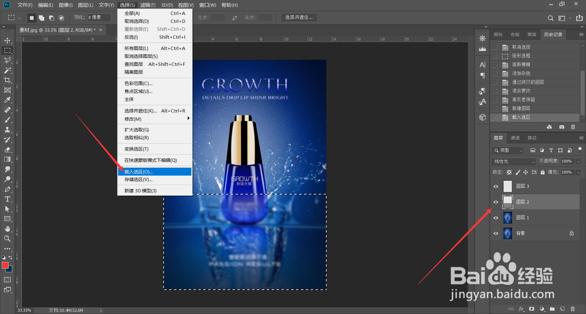
Task: Select the Polygonal Lasso tool
Action: tap(7, 60)
